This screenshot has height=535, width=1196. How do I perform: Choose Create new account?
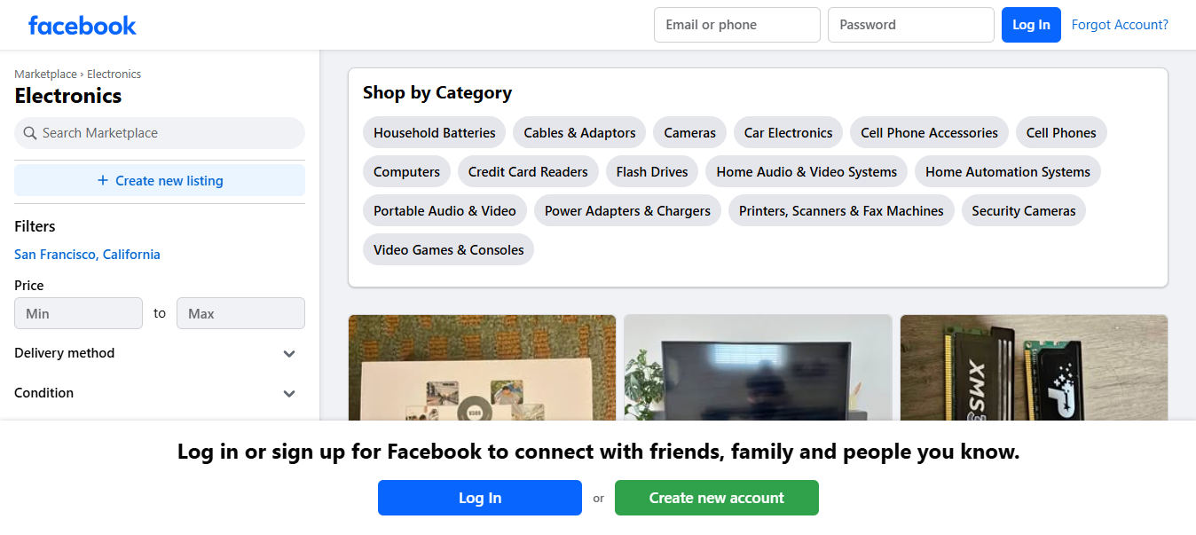coord(716,498)
